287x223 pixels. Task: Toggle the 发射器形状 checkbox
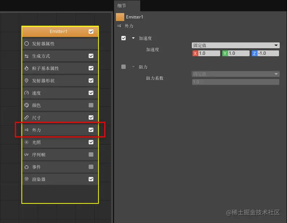coord(91,80)
